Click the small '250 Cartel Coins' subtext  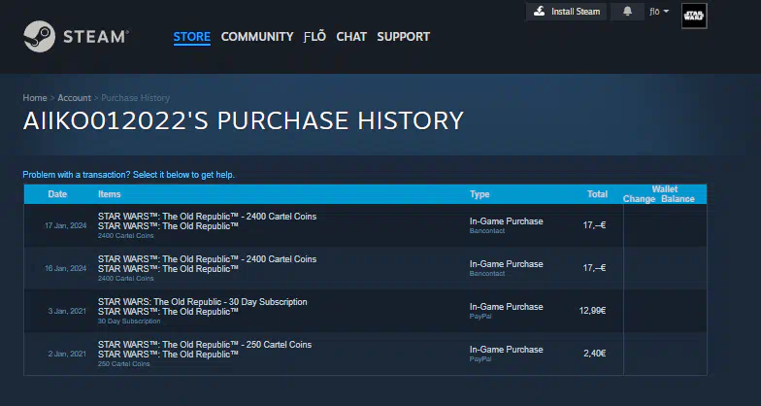tap(124, 364)
